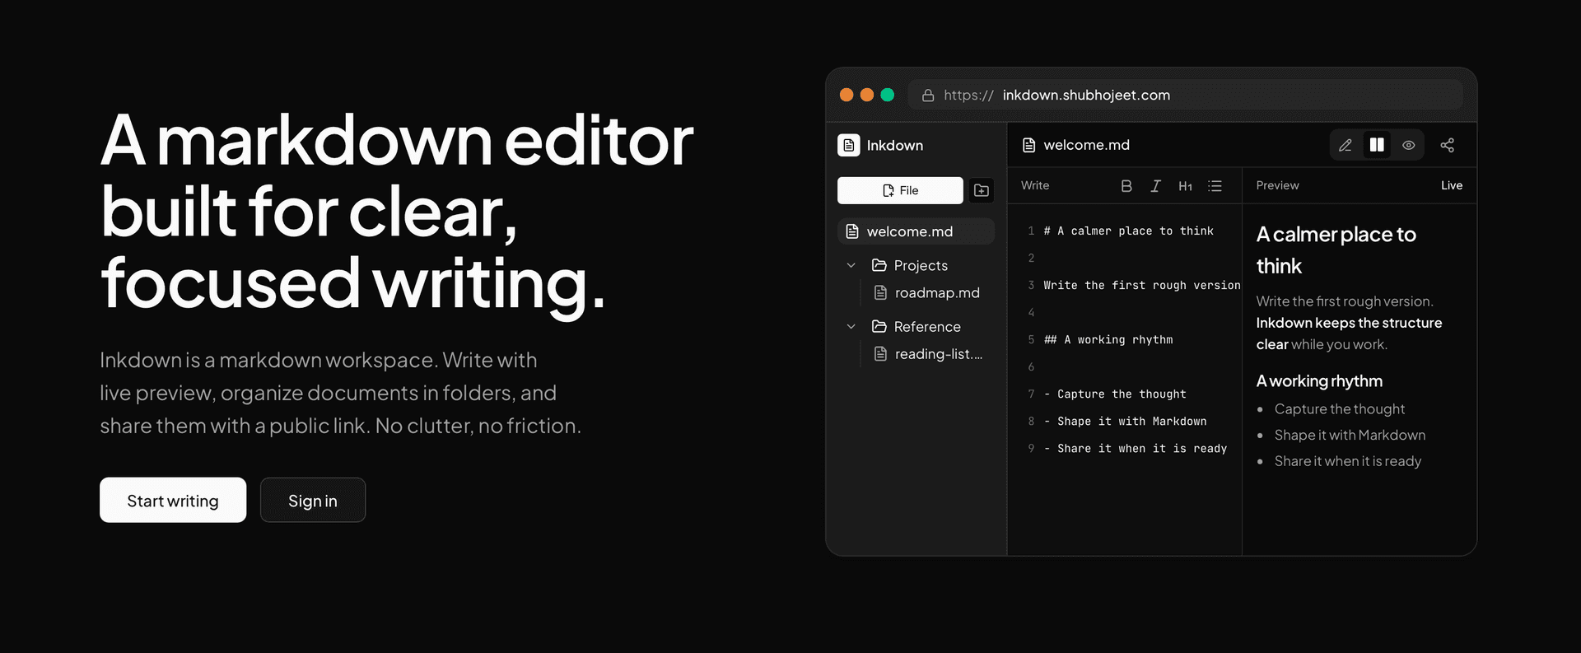The height and width of the screenshot is (653, 1581).
Task: Click editor line '- Capture the thought'
Action: [1115, 394]
